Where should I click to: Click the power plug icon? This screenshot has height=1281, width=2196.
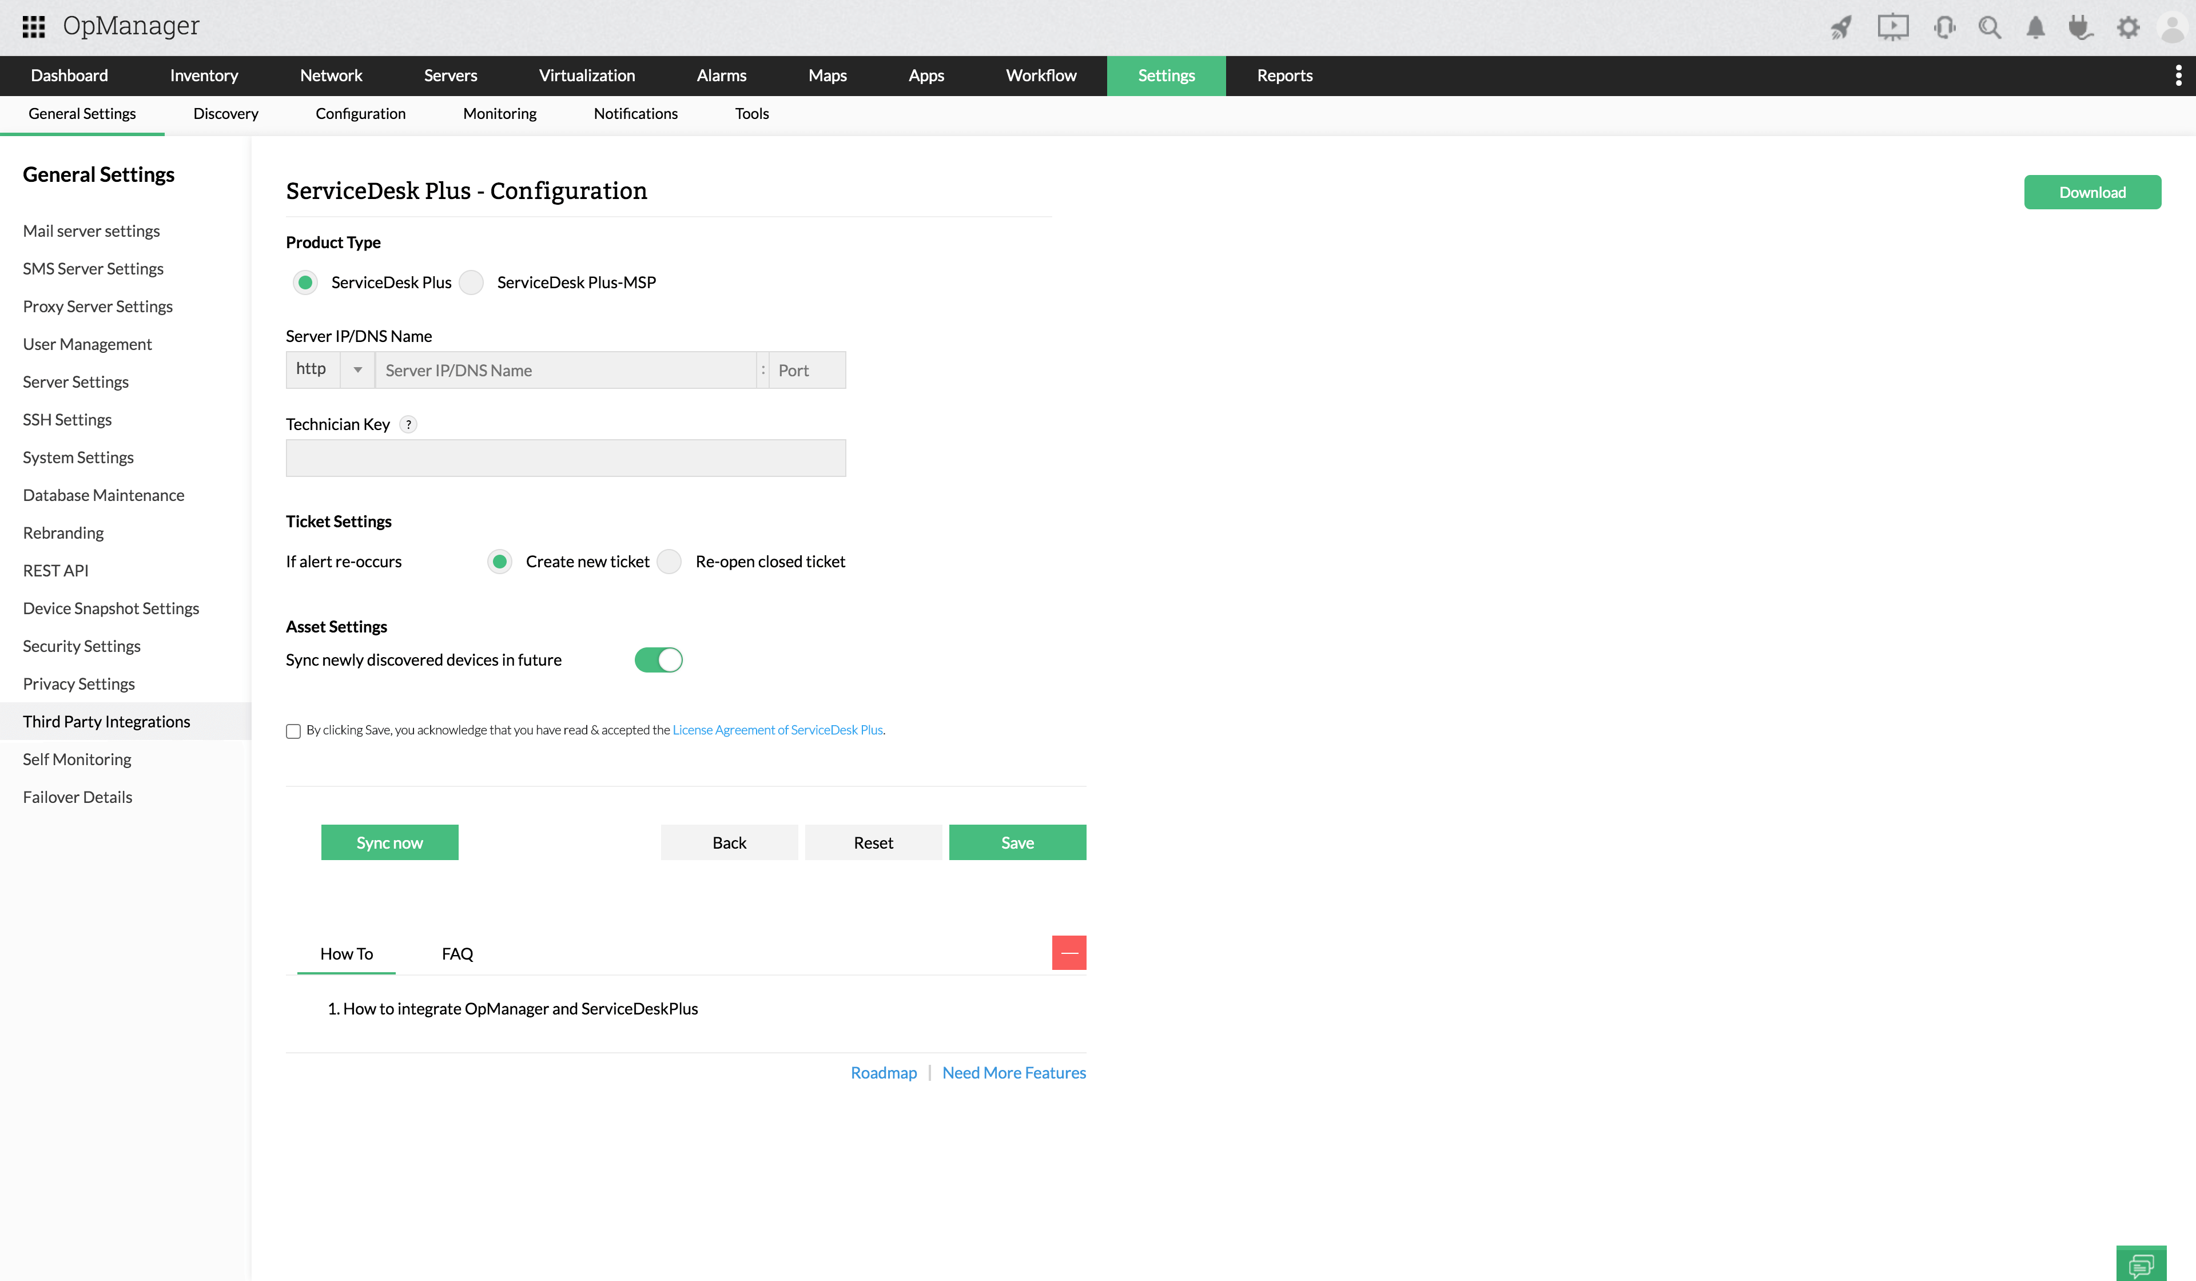point(2081,28)
